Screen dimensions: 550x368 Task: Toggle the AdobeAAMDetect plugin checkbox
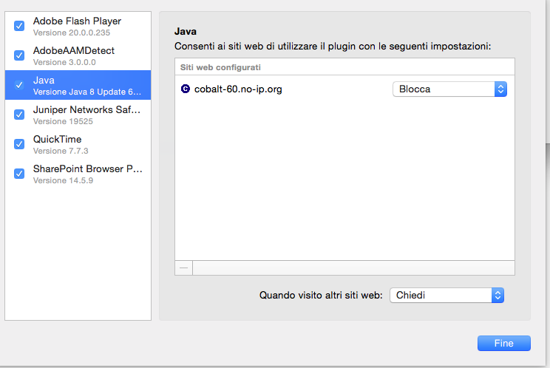point(19,55)
